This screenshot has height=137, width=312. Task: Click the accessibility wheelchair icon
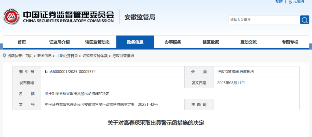pyautogui.click(x=290, y=2)
